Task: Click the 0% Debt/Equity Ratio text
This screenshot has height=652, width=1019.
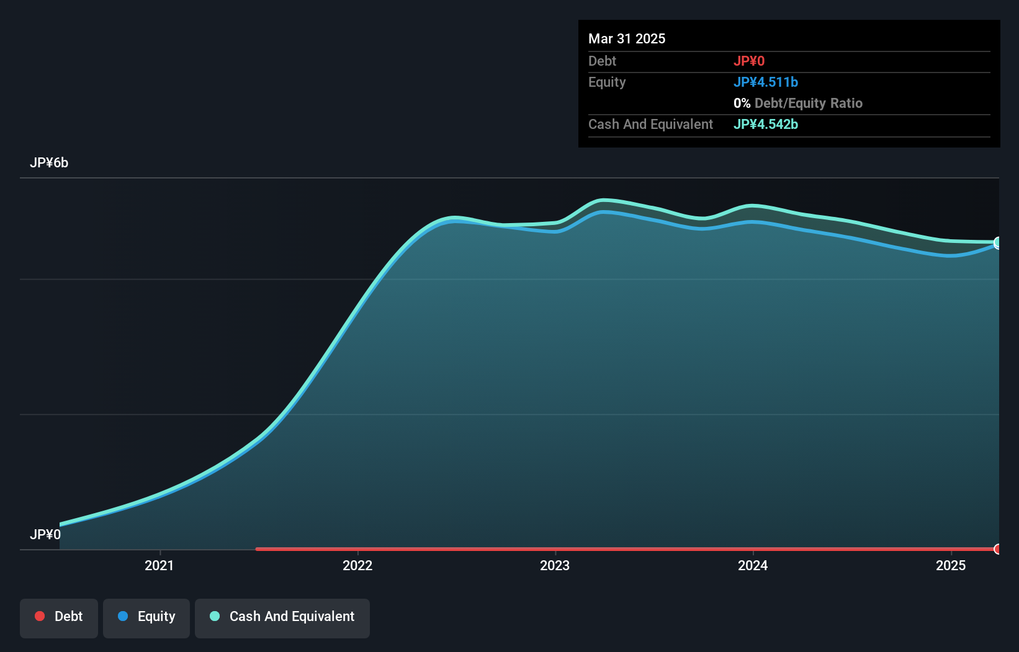Action: (798, 104)
